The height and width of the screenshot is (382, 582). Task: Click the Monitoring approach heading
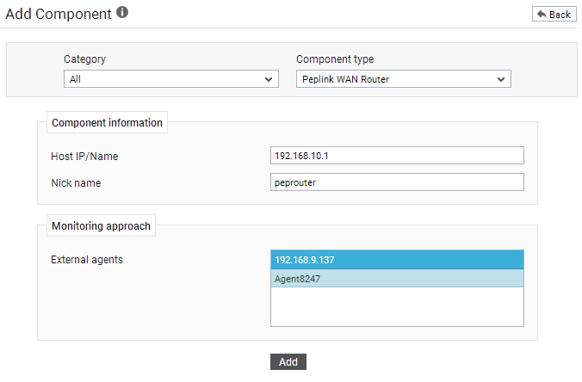[x=101, y=225]
